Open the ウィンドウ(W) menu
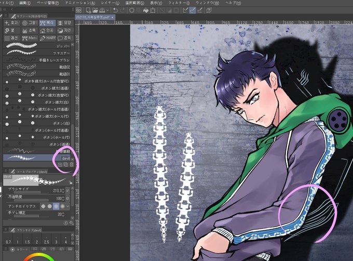 207,3
